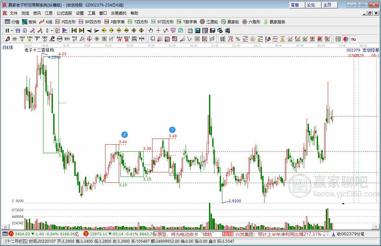
Task: Open the 文件 menu
Action: tap(14, 13)
